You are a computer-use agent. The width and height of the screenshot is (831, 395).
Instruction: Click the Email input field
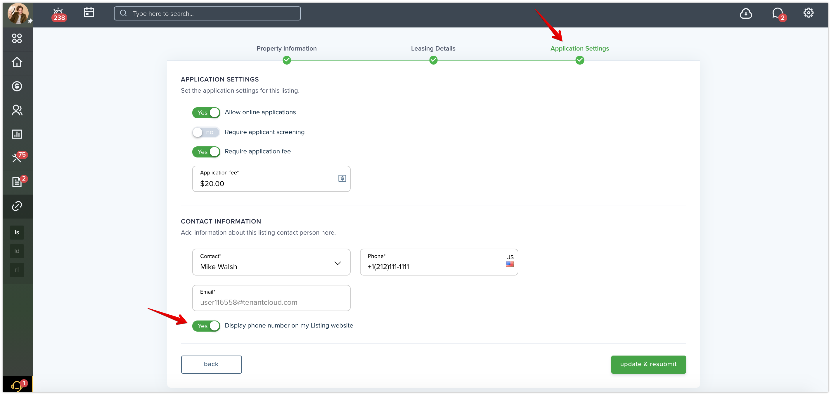(x=271, y=298)
